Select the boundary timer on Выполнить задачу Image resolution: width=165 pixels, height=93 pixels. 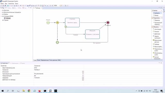coord(66,27)
